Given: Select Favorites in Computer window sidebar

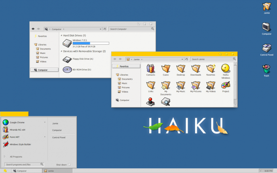Looking at the screenshot, I should [42, 36].
